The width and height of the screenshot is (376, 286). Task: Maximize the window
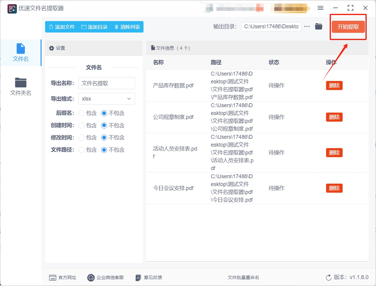pyautogui.click(x=350, y=8)
